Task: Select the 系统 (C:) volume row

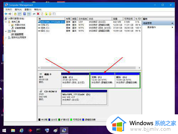Action: pos(89,28)
